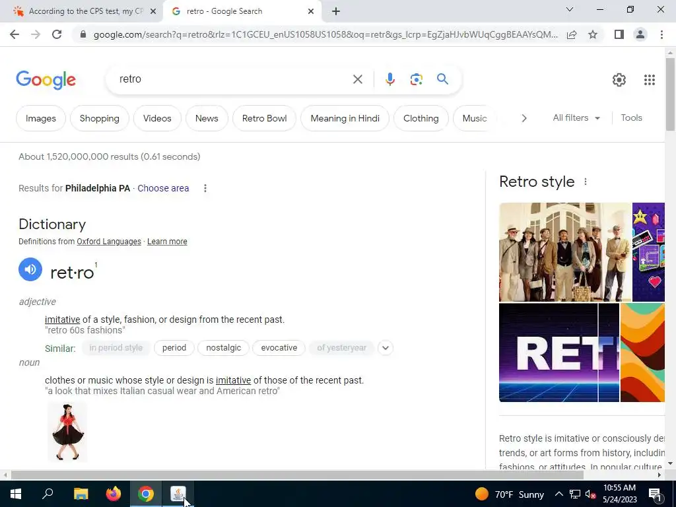Open more options for Retro style panel
676x507 pixels.
click(586, 182)
